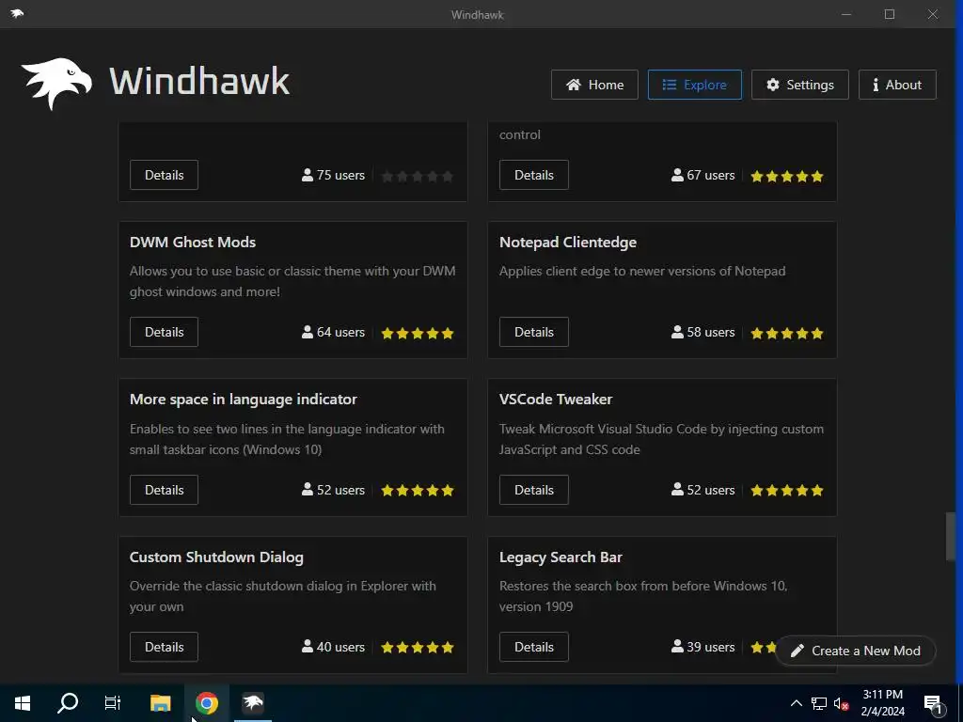Click the list icon in Explore tab
Viewport: 963px width, 722px height.
670,85
